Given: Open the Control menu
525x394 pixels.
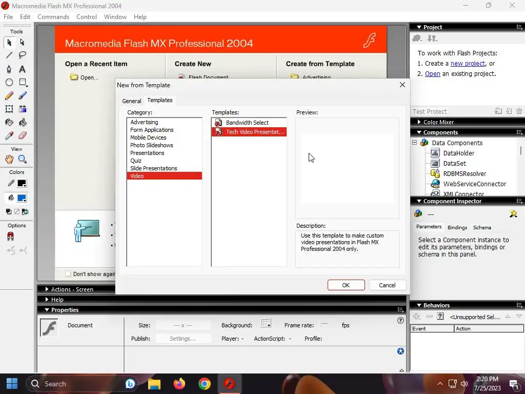Looking at the screenshot, I should pyautogui.click(x=86, y=17).
